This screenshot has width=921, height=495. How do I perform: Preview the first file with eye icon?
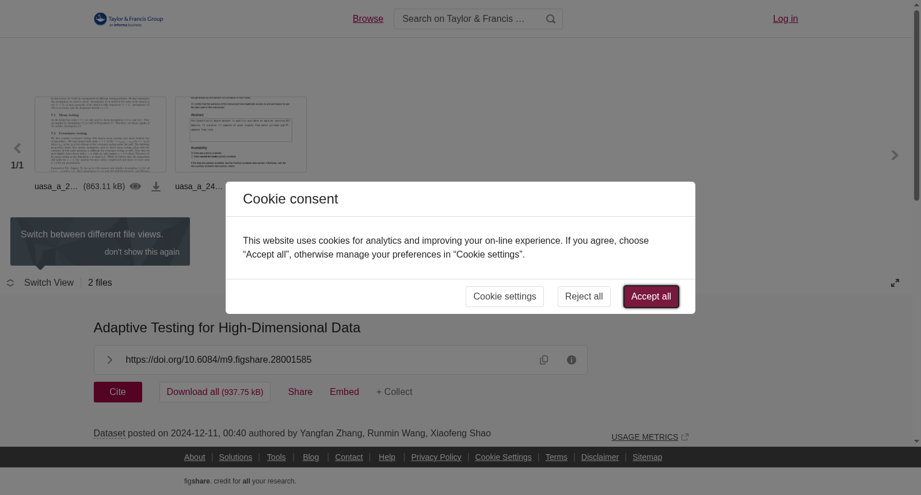point(135,186)
